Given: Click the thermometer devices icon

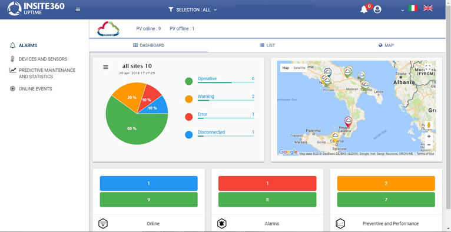Looking at the screenshot, I should [x=12, y=59].
